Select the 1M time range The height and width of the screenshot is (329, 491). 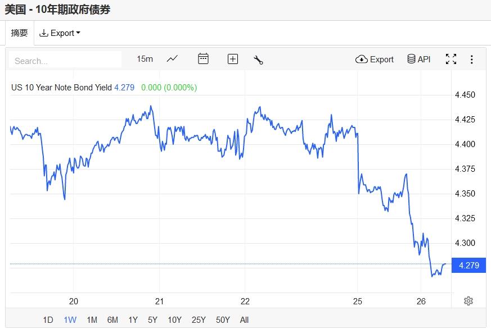(x=92, y=320)
